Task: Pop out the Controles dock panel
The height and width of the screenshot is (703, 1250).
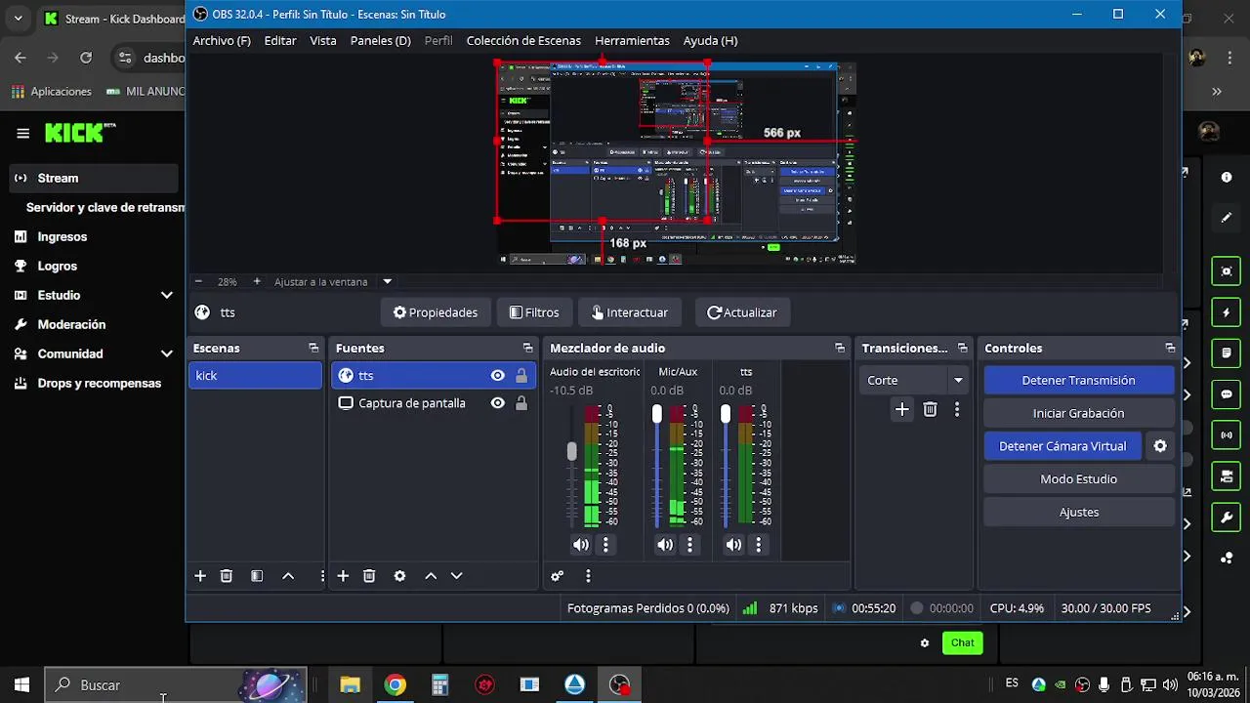Action: pyautogui.click(x=1170, y=348)
